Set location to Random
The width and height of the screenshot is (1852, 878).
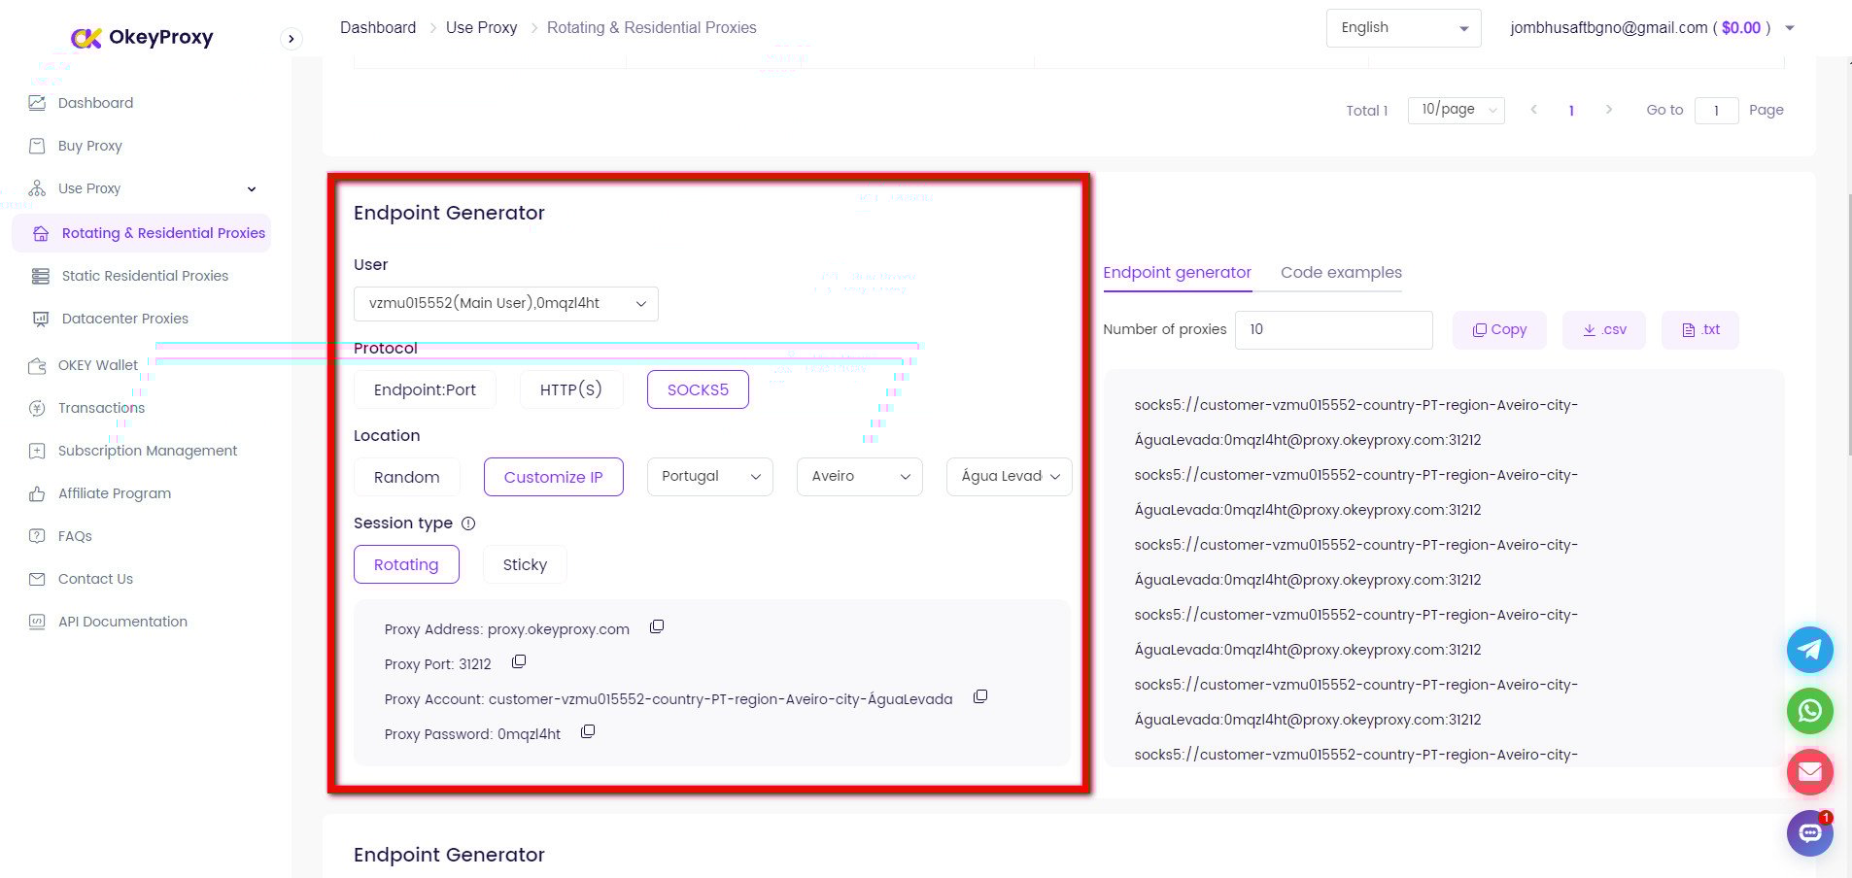[x=406, y=477]
